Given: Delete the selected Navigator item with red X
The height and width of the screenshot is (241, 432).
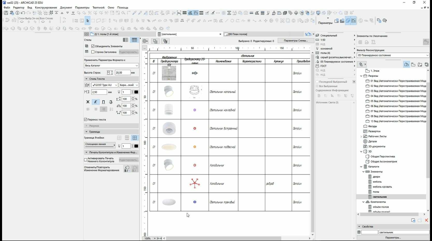Looking at the screenshot, I should pos(426,220).
